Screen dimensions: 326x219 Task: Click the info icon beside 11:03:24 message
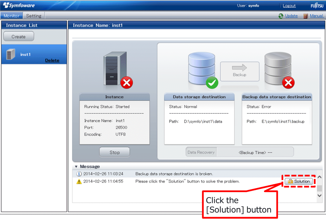click(79, 174)
